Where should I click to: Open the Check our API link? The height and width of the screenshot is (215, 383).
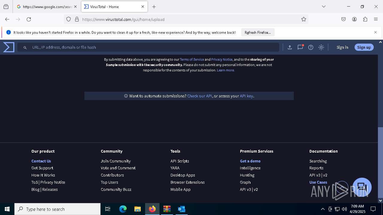coord(200,96)
